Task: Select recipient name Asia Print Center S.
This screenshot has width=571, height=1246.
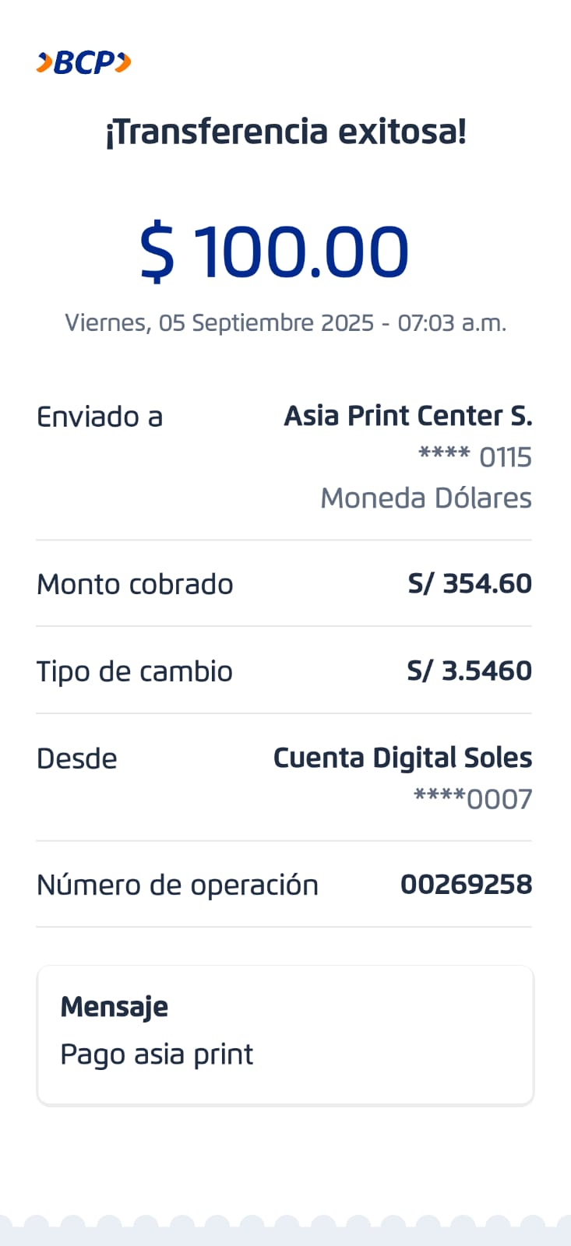Action: coord(407,416)
